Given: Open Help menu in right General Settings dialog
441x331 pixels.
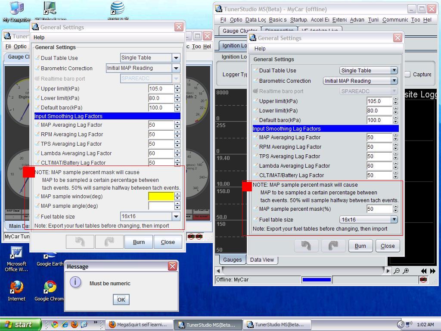Looking at the screenshot, I should 260,49.
